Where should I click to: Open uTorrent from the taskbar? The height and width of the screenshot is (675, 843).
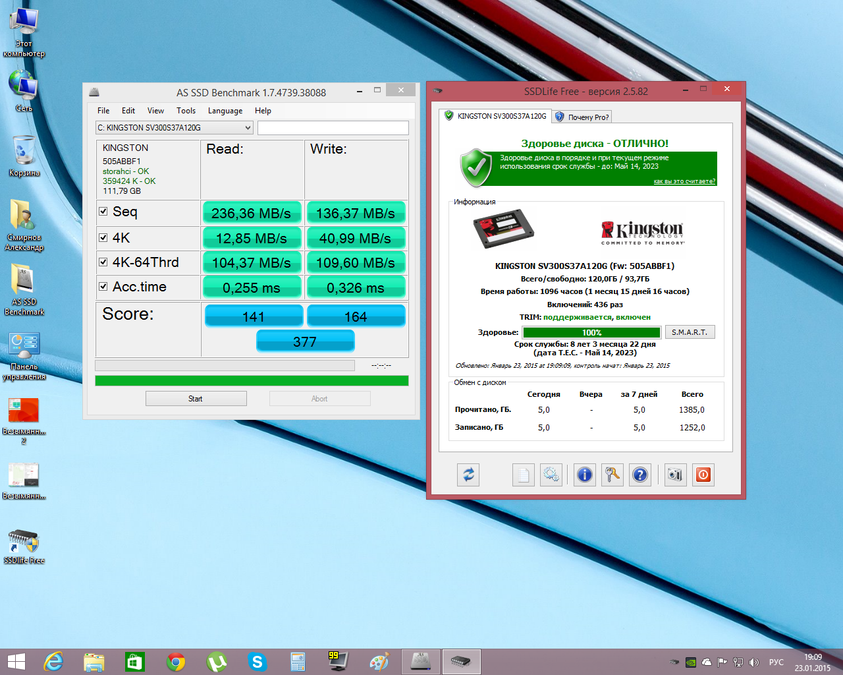[x=217, y=661]
